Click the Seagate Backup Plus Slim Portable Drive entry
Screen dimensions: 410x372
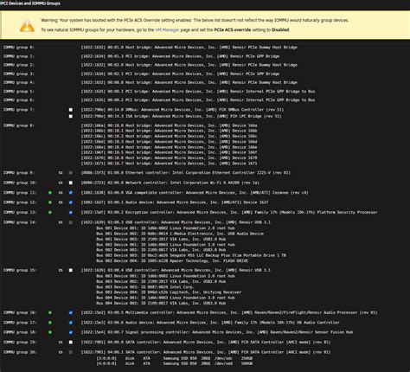(x=191, y=255)
